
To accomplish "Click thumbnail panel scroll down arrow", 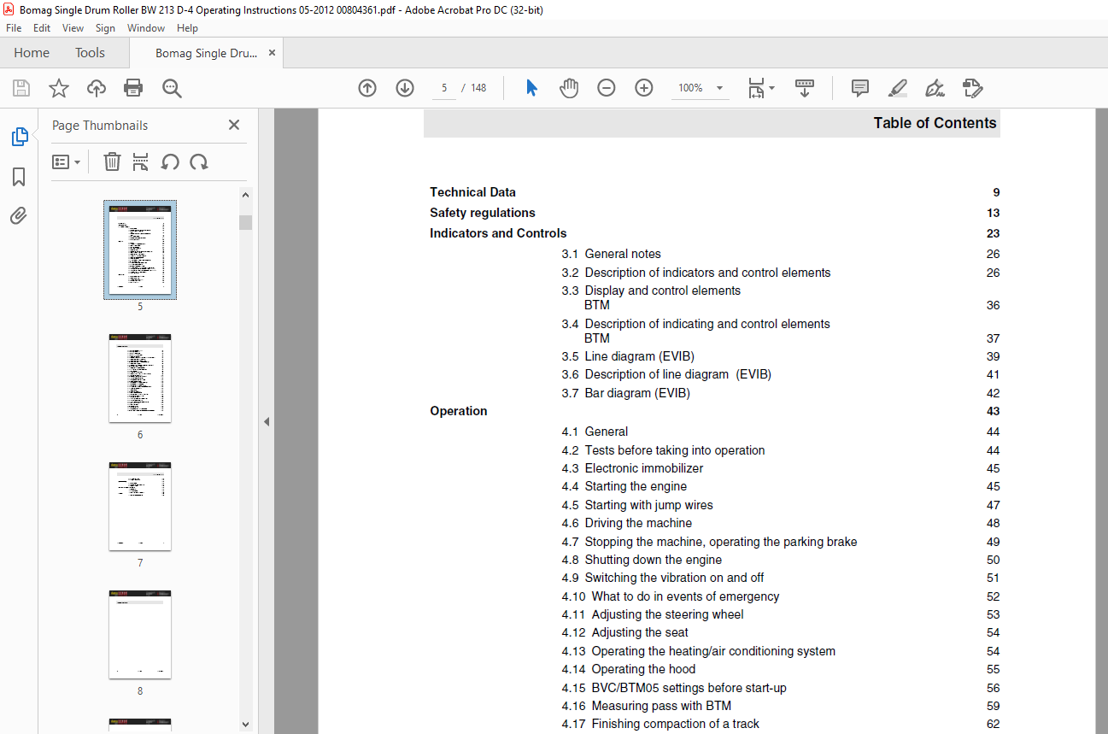I will 246,724.
